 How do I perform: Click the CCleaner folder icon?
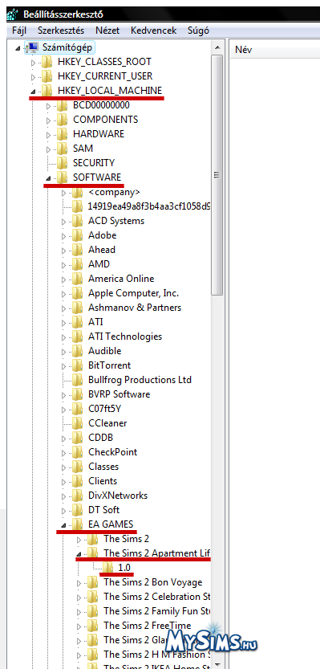click(x=77, y=422)
